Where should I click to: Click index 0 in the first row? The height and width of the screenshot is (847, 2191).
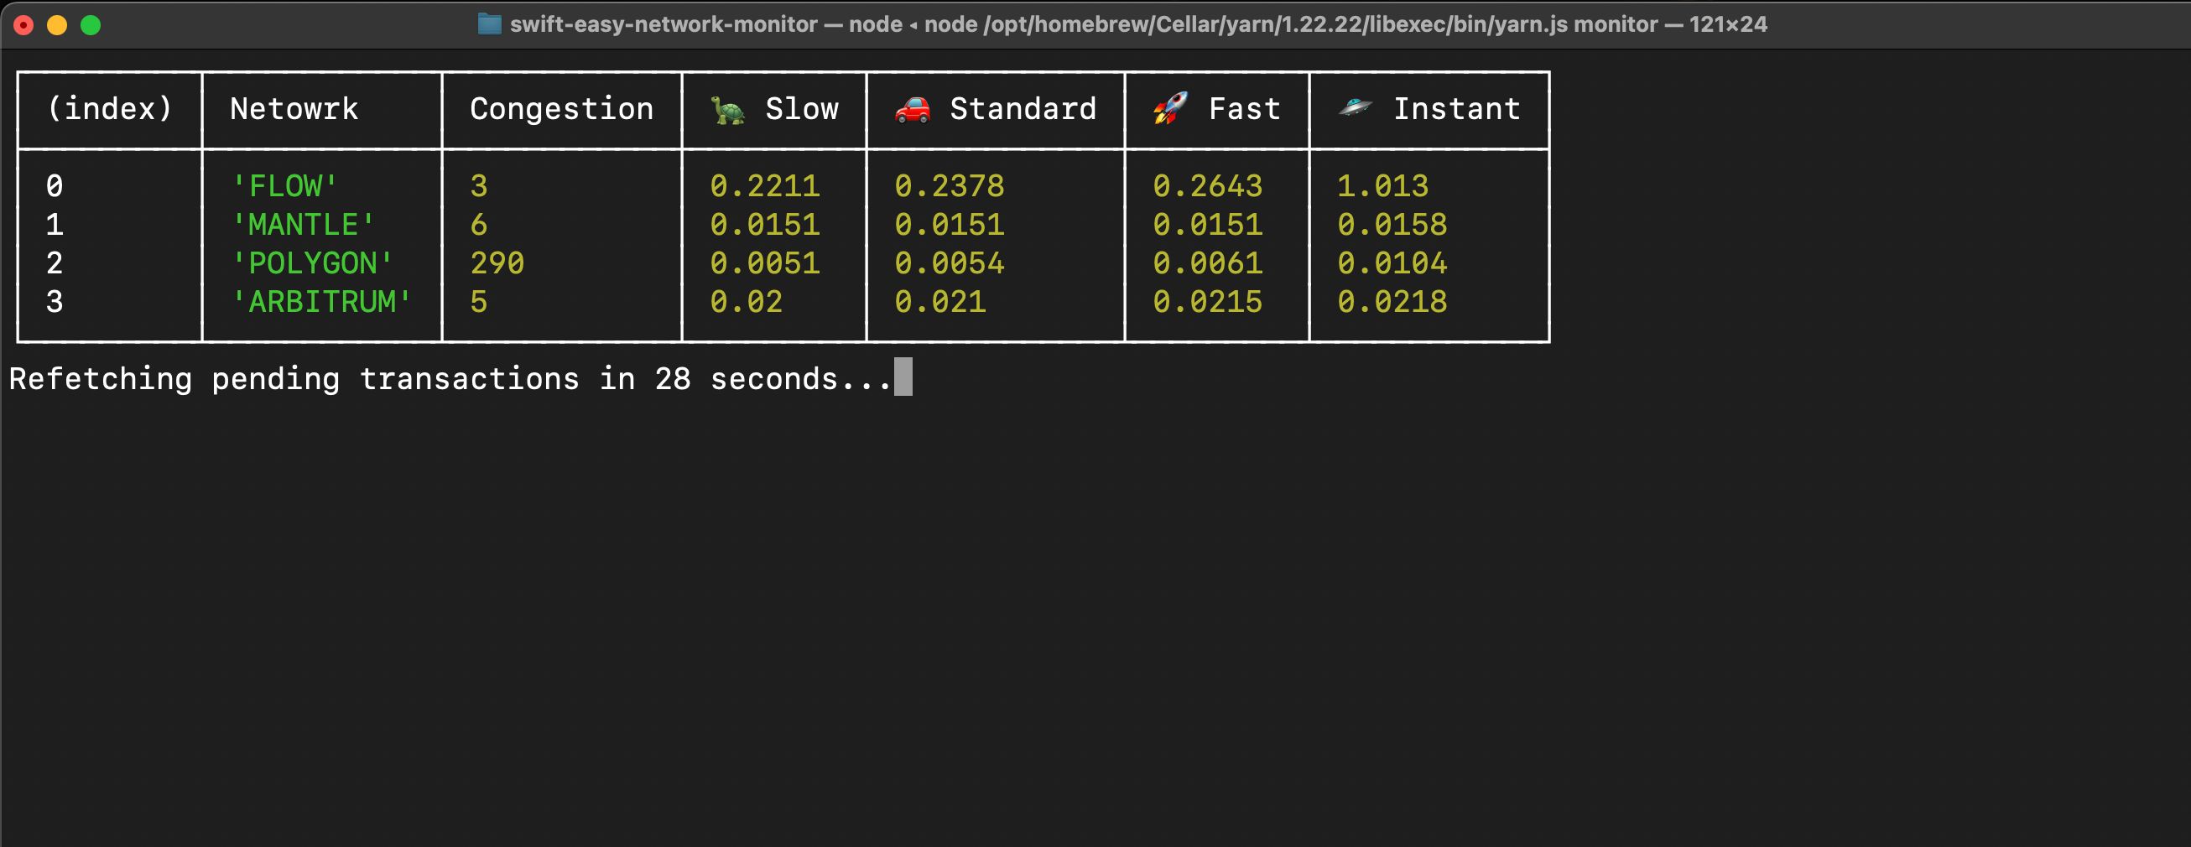(x=55, y=186)
